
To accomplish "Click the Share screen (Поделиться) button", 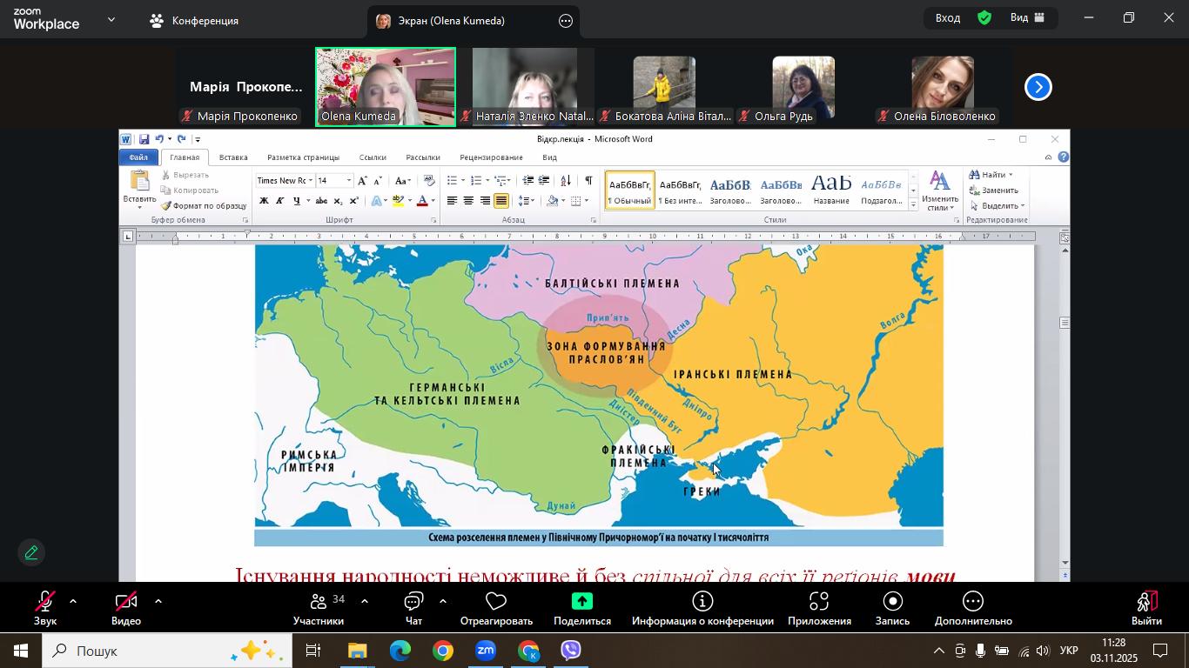I will (581, 608).
